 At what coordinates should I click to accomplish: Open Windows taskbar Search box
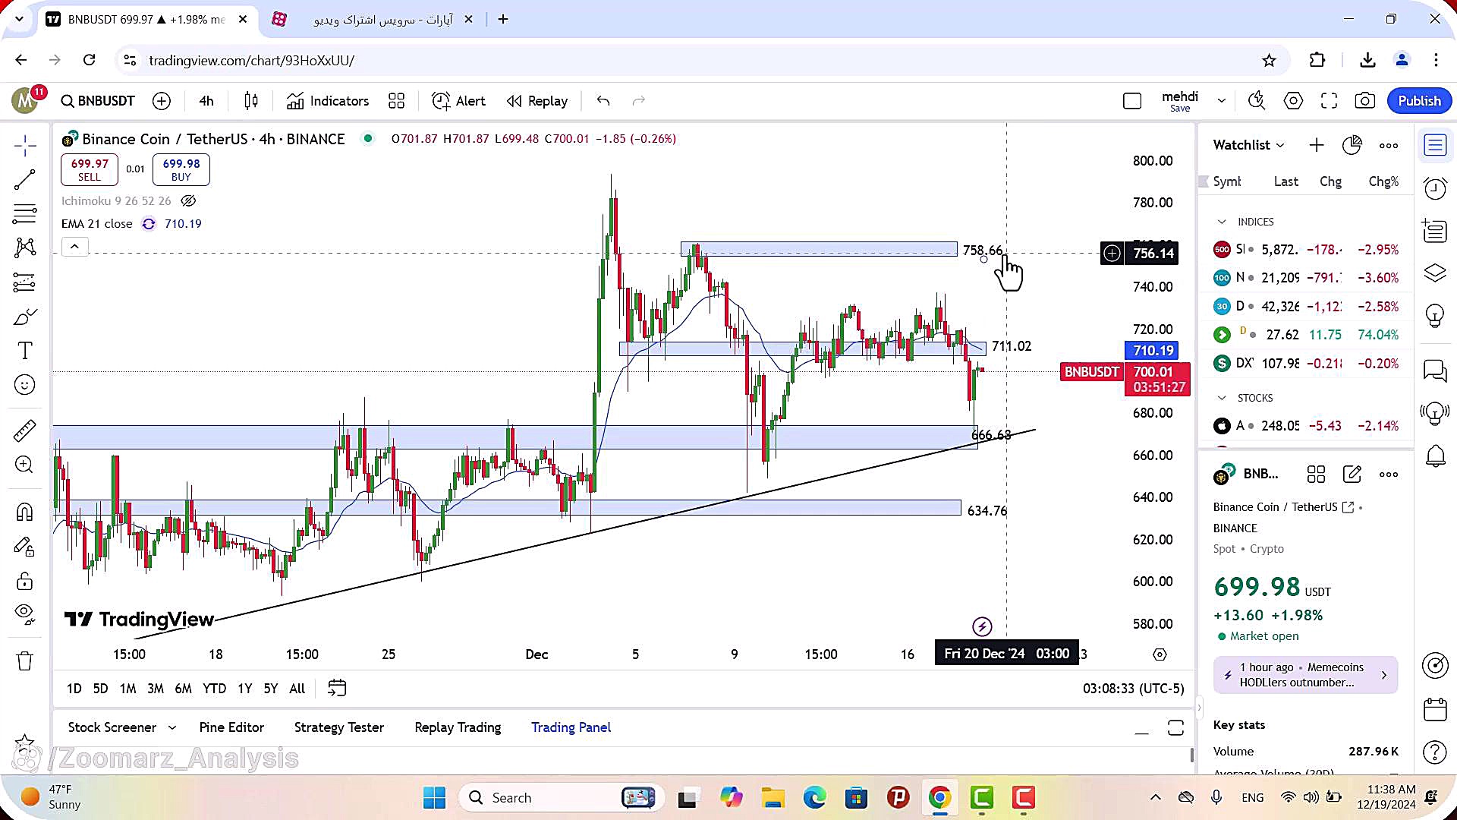pos(562,797)
